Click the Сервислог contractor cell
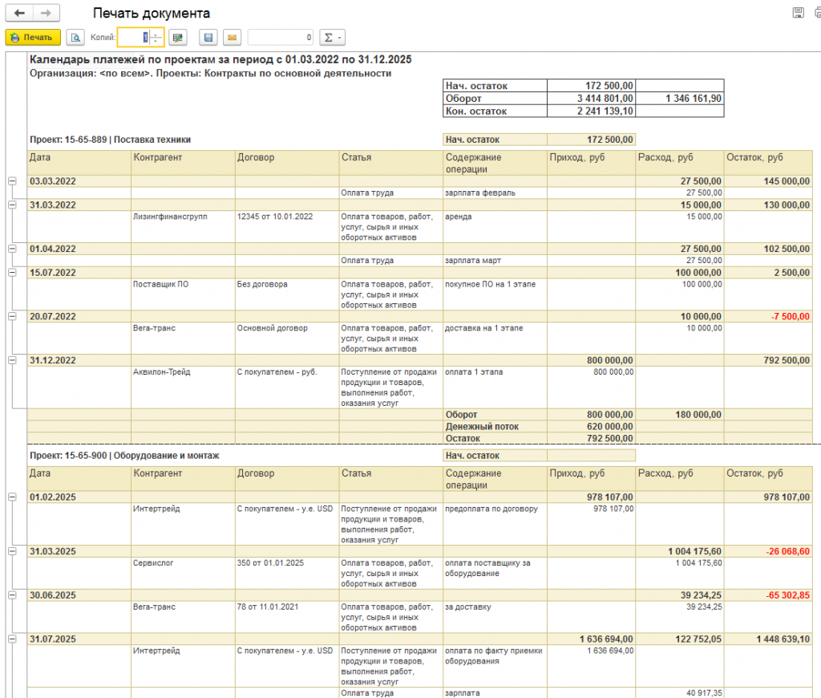 click(x=183, y=574)
